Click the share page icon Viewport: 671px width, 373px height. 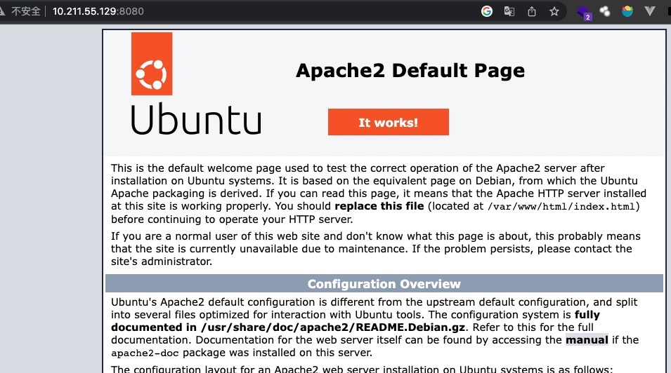click(x=532, y=11)
